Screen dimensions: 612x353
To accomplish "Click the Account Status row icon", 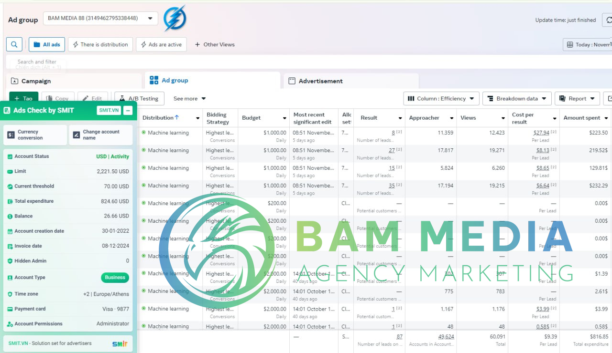I will point(10,156).
